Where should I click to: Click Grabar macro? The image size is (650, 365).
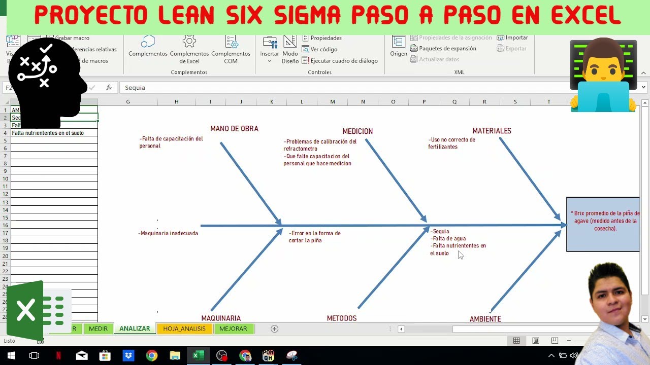pos(72,38)
